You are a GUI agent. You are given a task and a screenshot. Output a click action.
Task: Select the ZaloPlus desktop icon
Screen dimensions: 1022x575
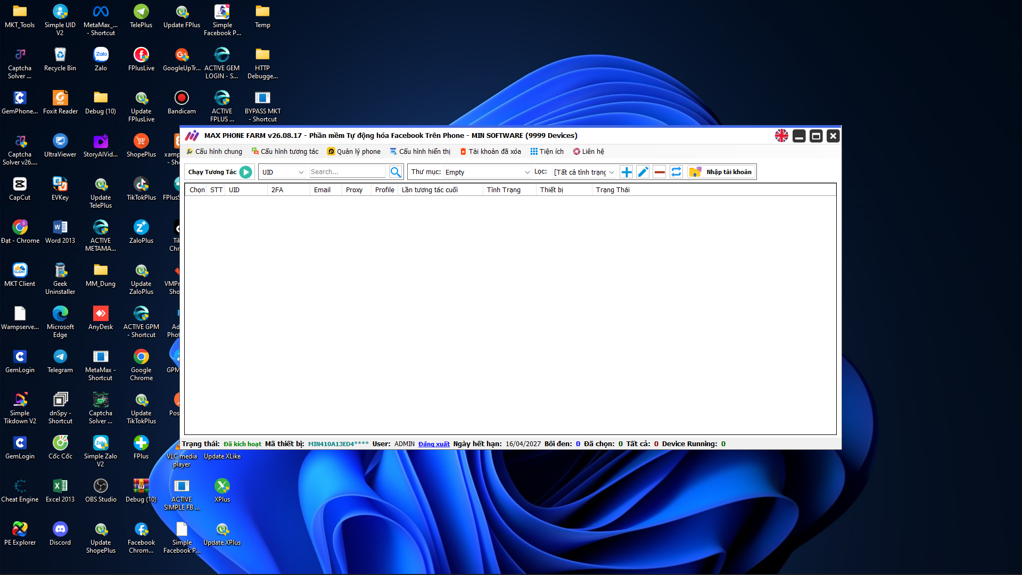coord(141,232)
